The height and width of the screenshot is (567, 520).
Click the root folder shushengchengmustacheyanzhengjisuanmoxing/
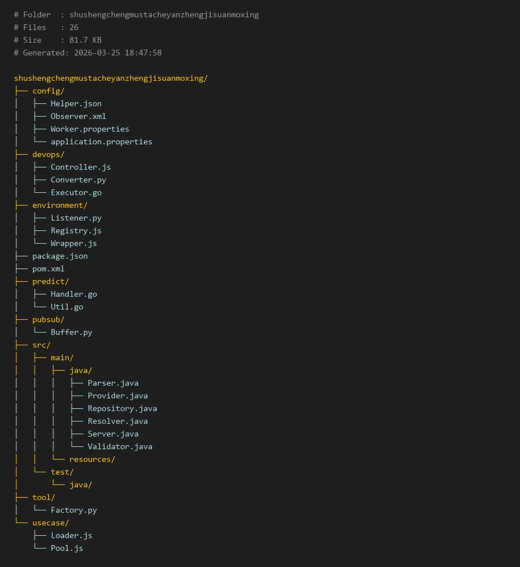pos(110,78)
